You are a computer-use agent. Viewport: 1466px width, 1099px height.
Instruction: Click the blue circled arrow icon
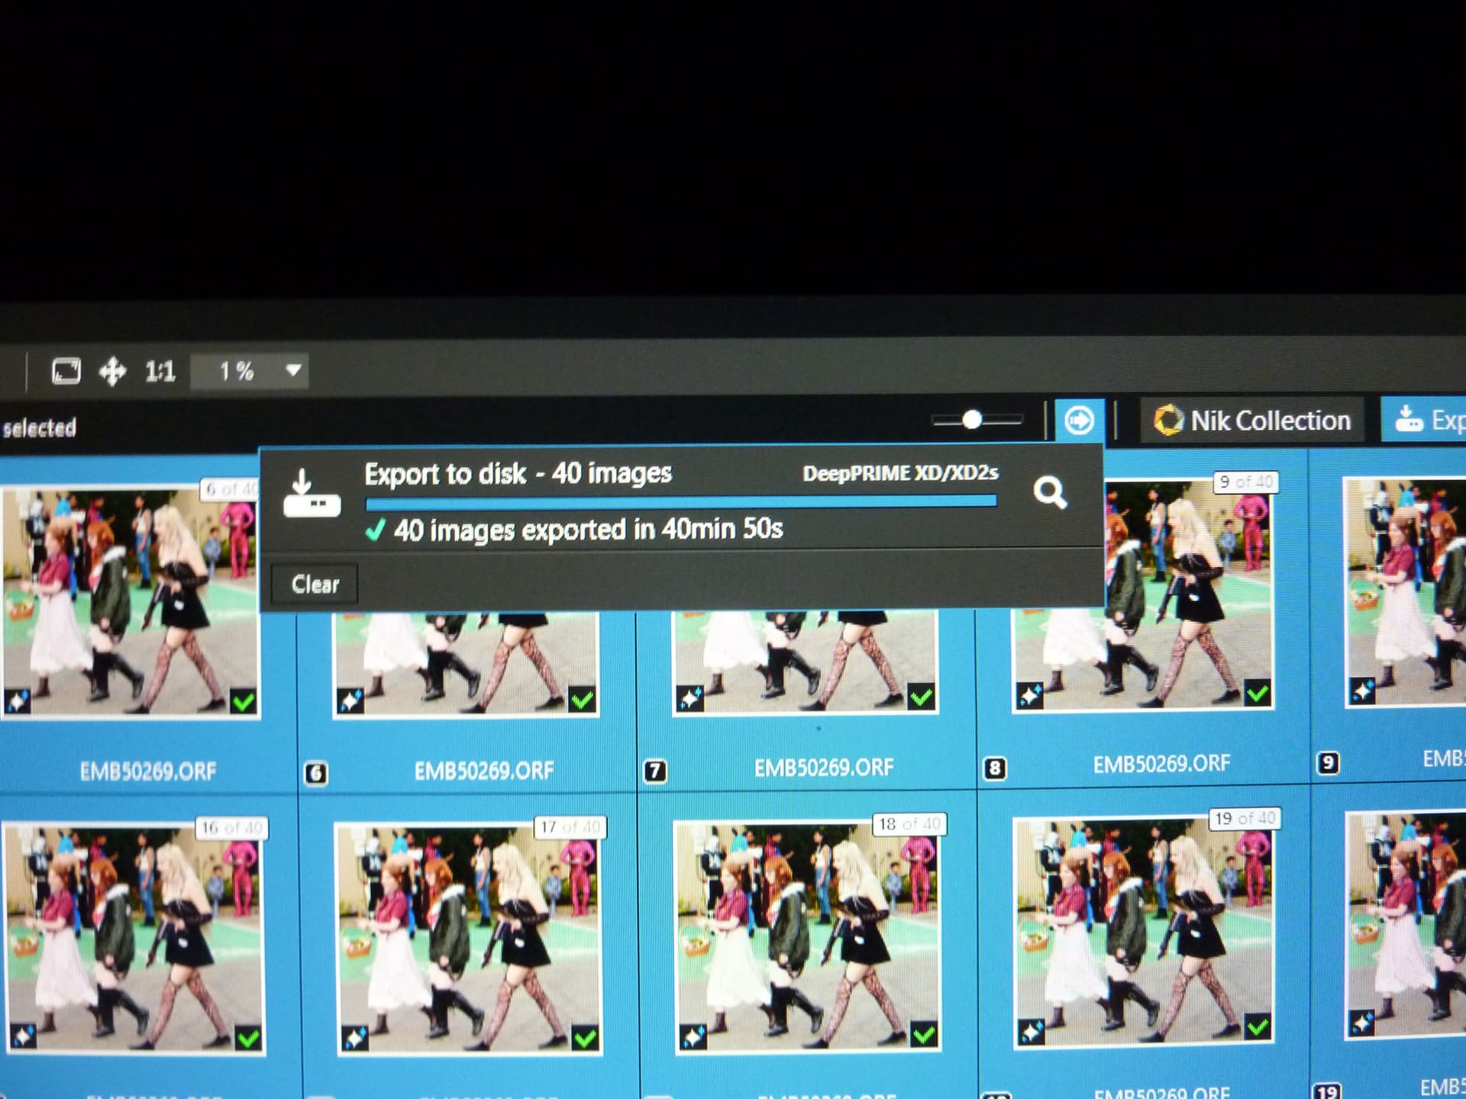click(x=1079, y=421)
